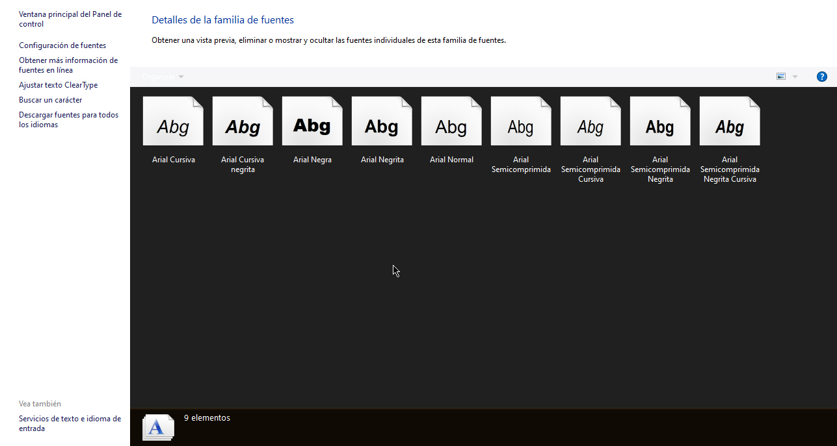This screenshot has height=446, width=837.
Task: Click the Arial Negra font icon
Action: (312, 121)
